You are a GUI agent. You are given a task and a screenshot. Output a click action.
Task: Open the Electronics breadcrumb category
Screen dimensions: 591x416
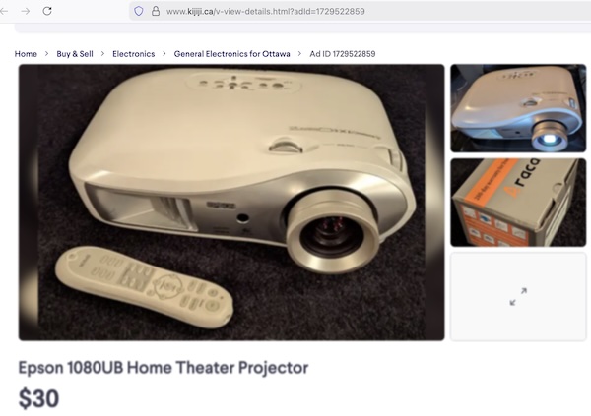point(133,54)
